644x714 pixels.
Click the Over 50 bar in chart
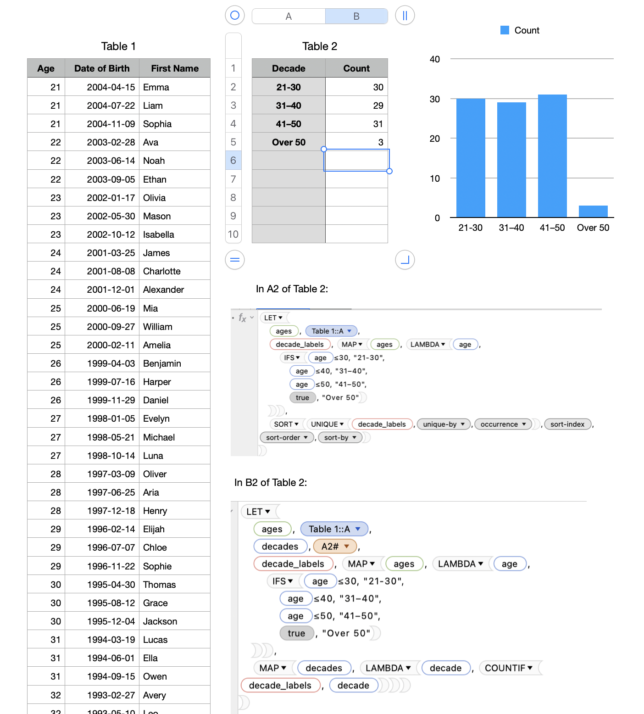click(x=593, y=212)
